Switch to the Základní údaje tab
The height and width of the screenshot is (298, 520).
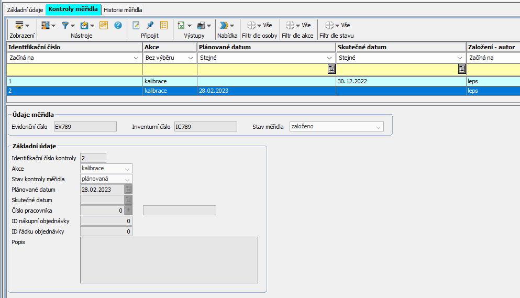(25, 10)
